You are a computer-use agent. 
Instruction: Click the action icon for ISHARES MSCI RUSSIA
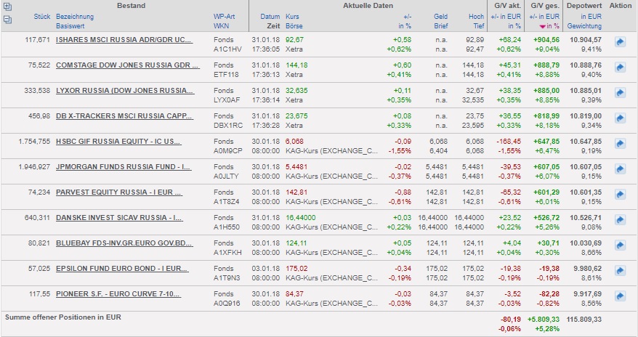pos(620,44)
